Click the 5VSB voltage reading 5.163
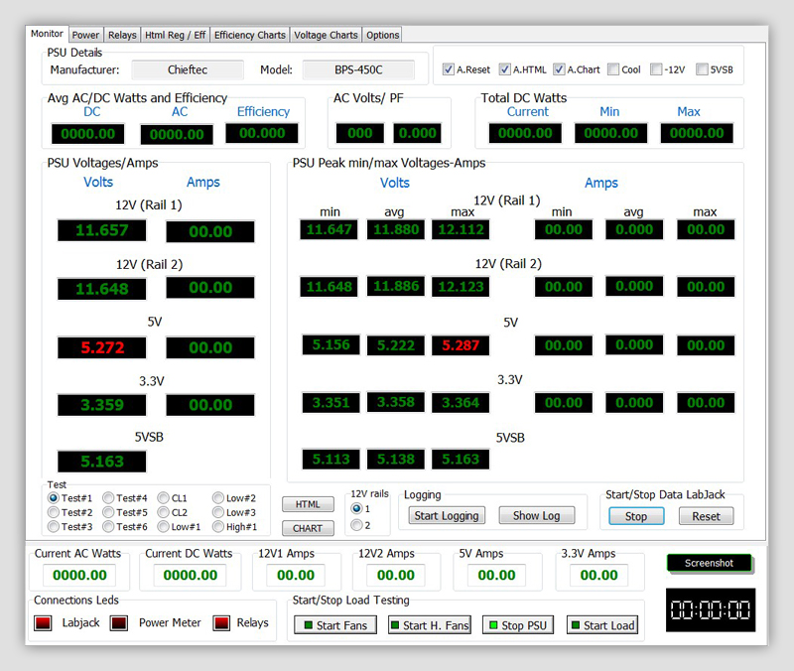This screenshot has height=671, width=794. coord(102,462)
